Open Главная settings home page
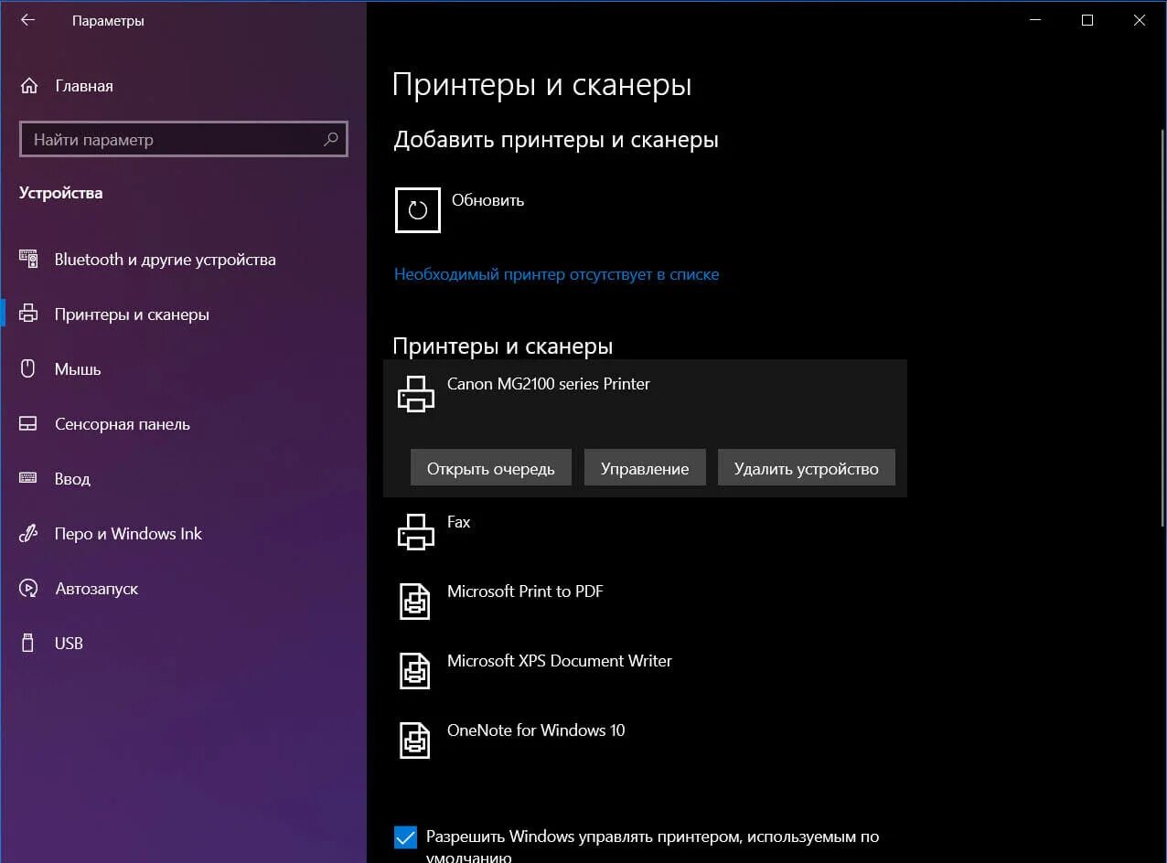The height and width of the screenshot is (863, 1167). tap(84, 86)
